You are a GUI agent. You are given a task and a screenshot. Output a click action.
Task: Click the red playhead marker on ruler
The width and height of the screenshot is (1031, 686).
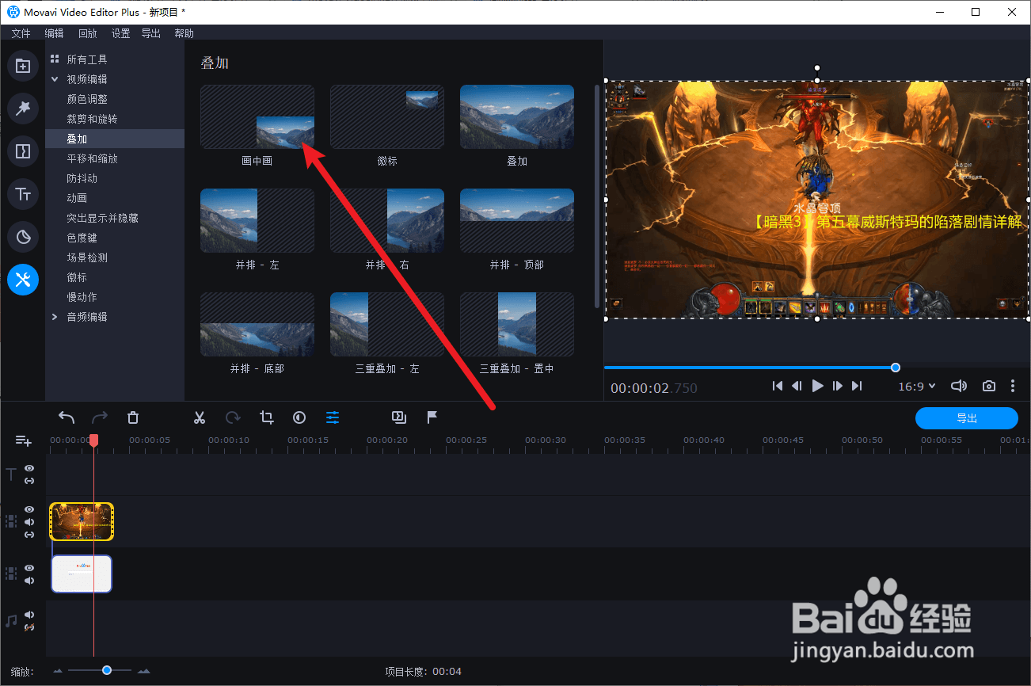93,440
